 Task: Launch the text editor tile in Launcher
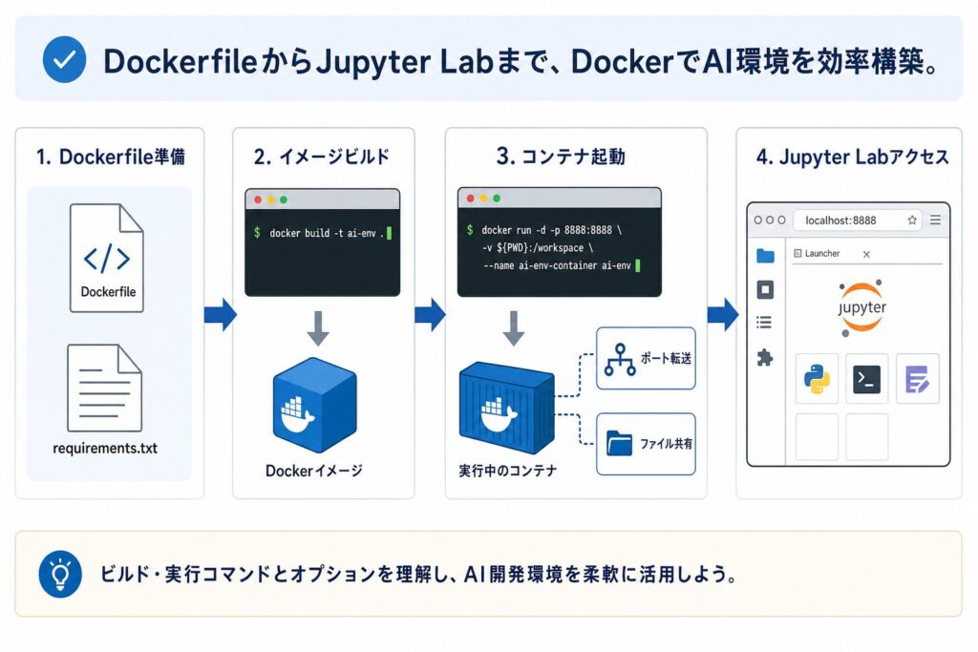point(918,378)
